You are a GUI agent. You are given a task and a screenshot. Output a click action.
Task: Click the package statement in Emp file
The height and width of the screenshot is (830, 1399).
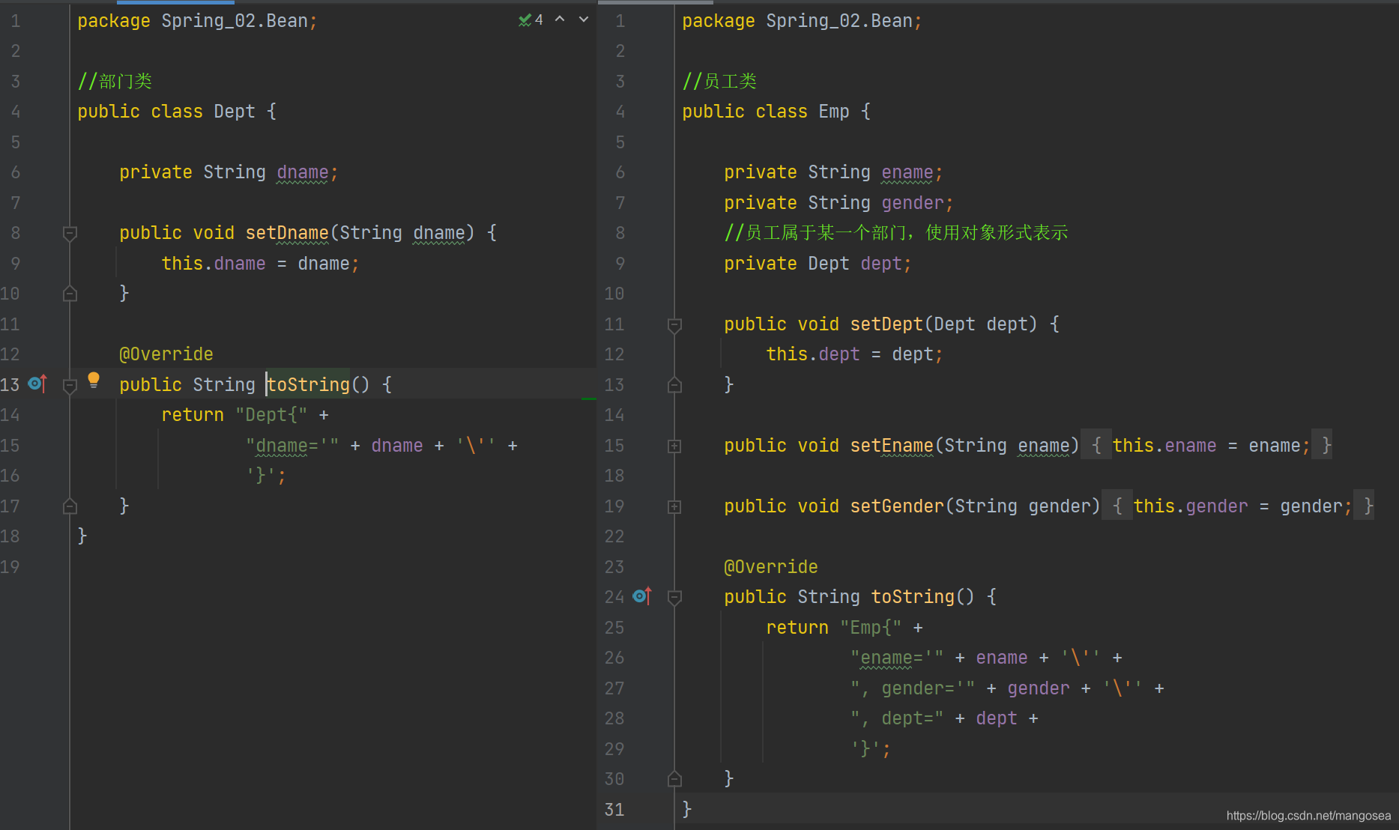(802, 21)
